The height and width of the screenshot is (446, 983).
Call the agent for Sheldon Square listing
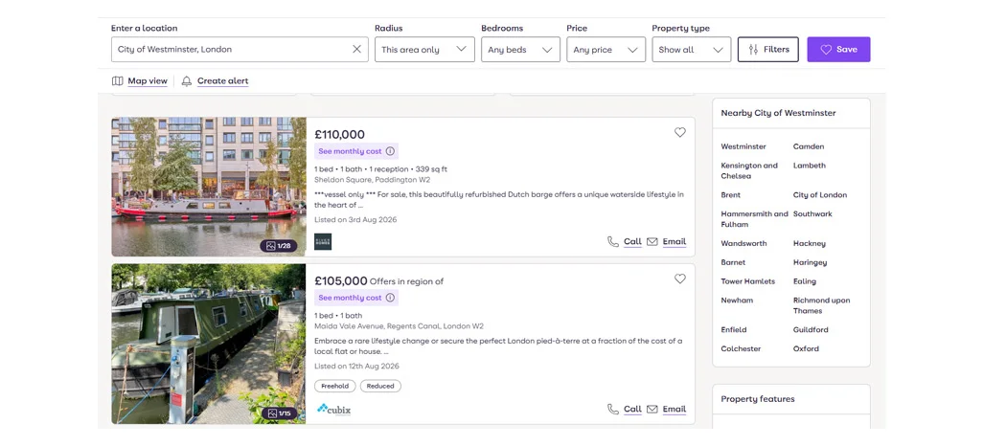pyautogui.click(x=625, y=241)
